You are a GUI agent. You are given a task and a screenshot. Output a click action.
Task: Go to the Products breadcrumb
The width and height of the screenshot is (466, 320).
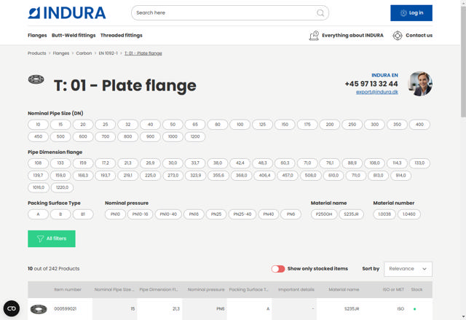(x=37, y=53)
